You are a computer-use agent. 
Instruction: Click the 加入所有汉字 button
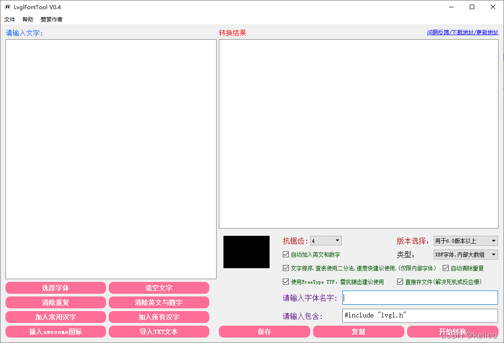click(x=159, y=317)
